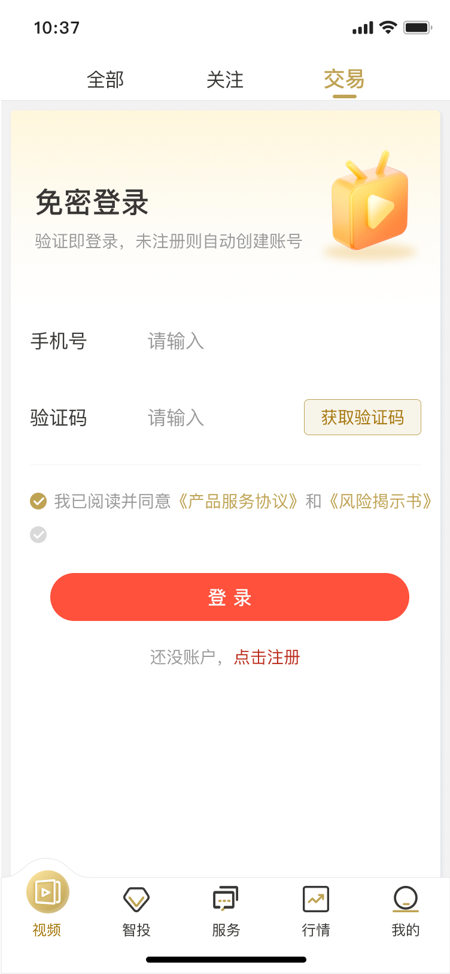Tap the cellular signal bars icon
Viewport: 450px width, 974px height.
click(x=363, y=28)
